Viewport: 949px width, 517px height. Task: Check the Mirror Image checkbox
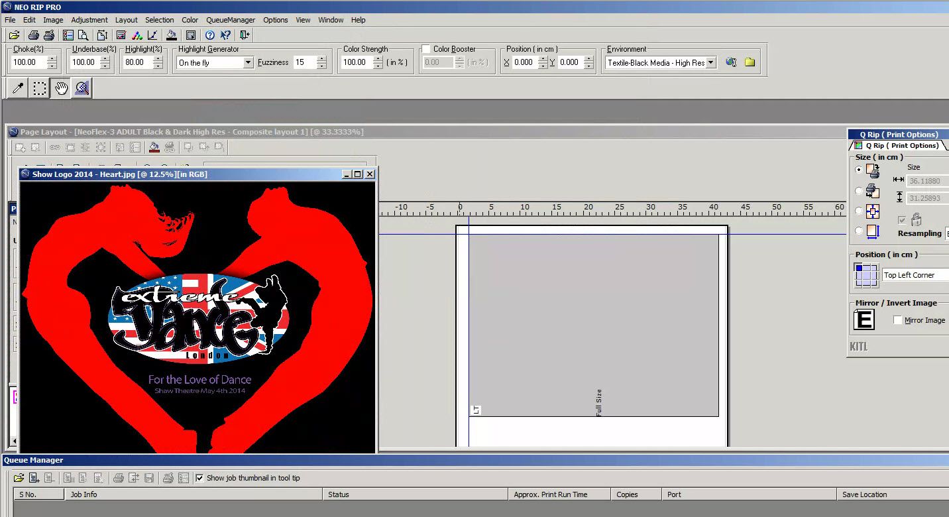[897, 320]
